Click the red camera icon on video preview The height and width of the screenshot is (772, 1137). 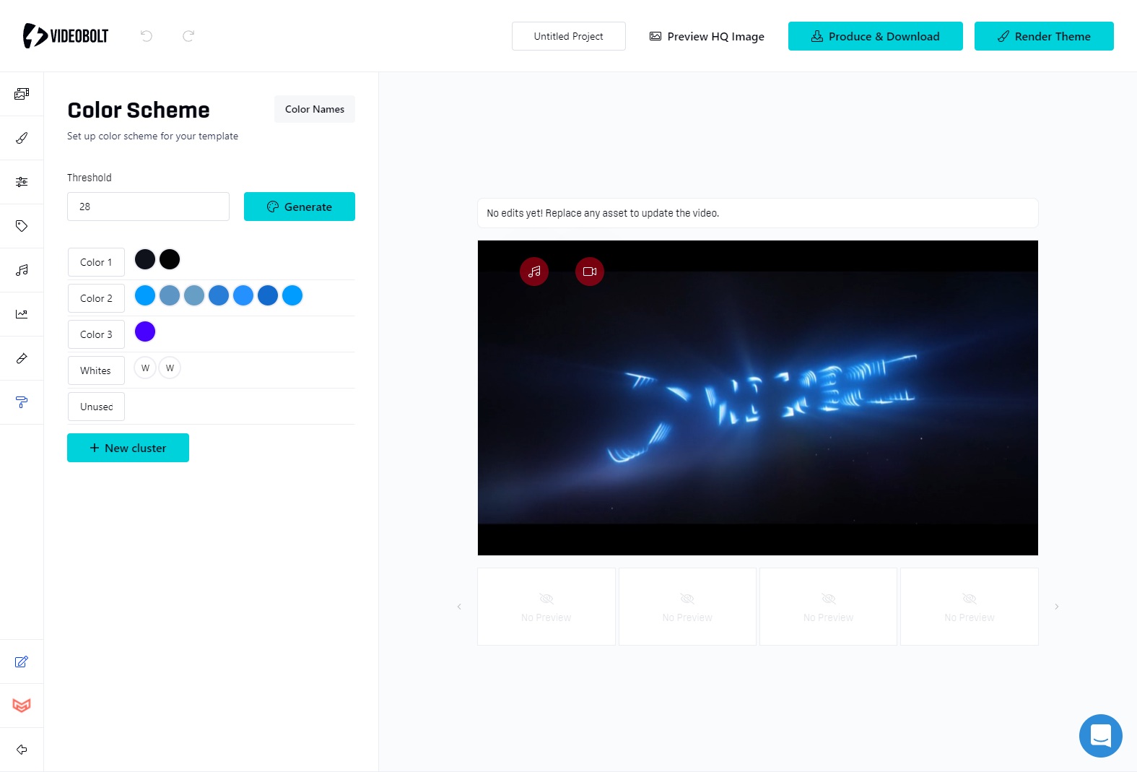590,272
